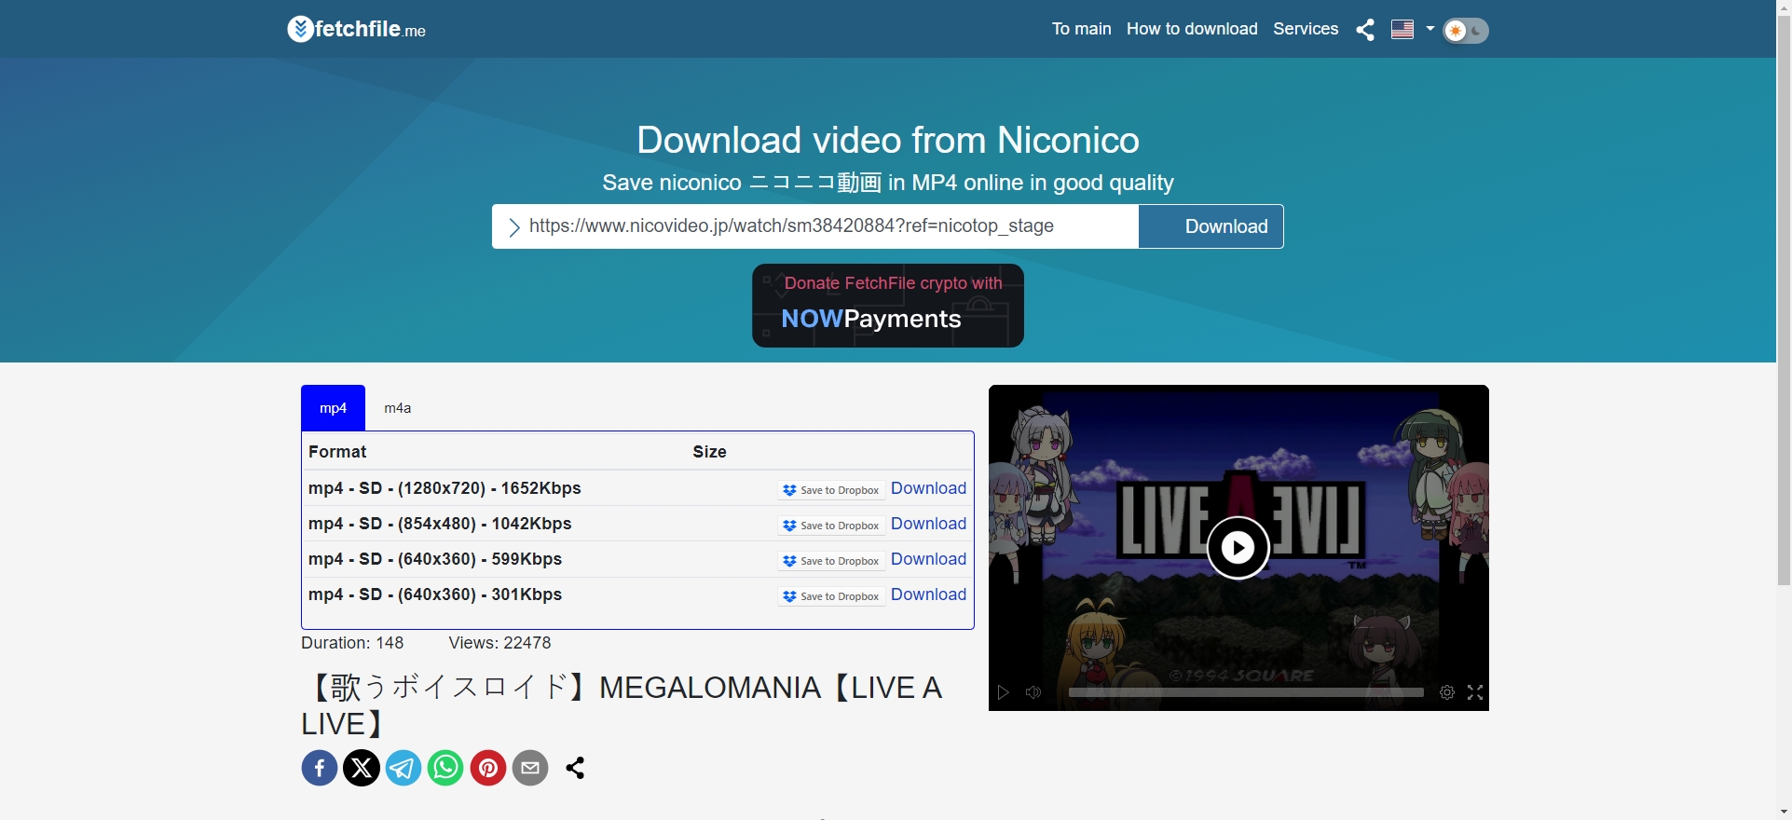The width and height of the screenshot is (1792, 820).
Task: Switch to the mp4 tab
Action: coord(333,408)
